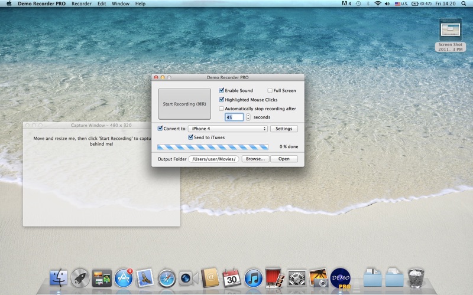Open the U.S. input source menu

tap(401, 4)
